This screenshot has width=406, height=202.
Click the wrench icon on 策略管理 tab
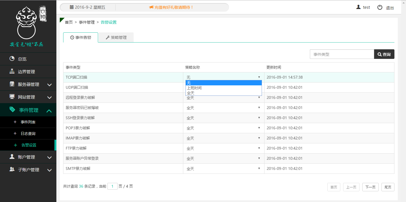(107, 37)
